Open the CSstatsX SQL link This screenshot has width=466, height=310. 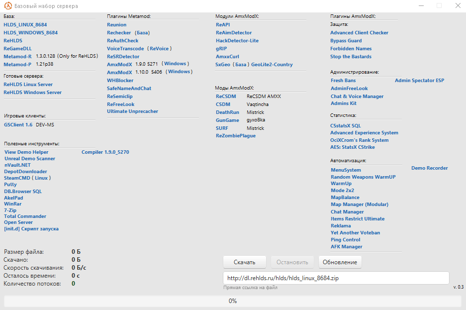346,126
